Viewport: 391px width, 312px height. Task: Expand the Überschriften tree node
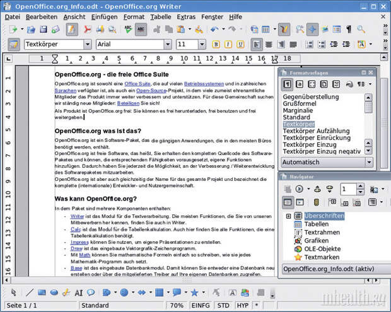(x=288, y=216)
